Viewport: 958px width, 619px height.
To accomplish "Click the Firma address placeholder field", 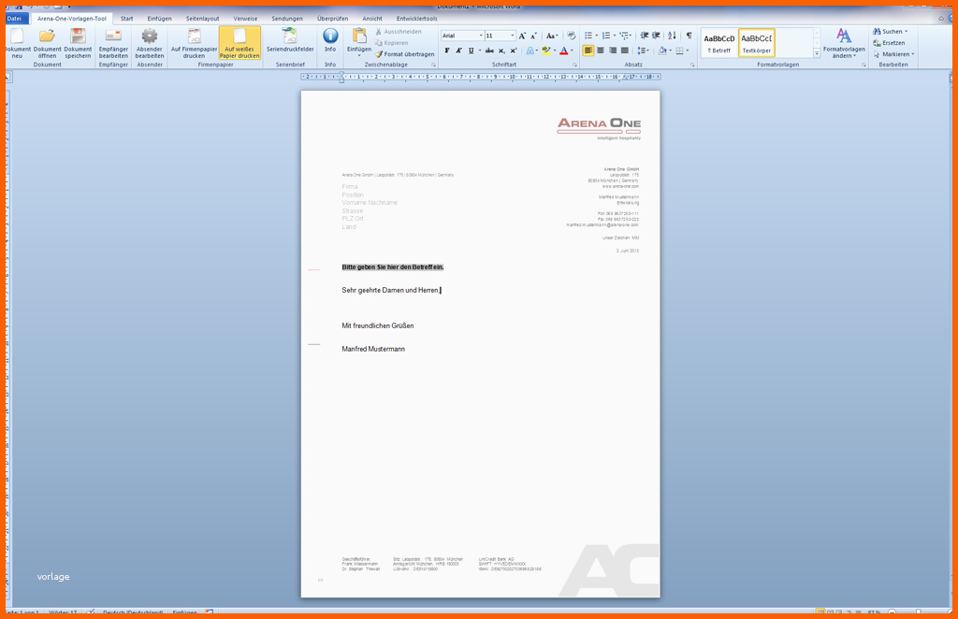I will pos(350,187).
